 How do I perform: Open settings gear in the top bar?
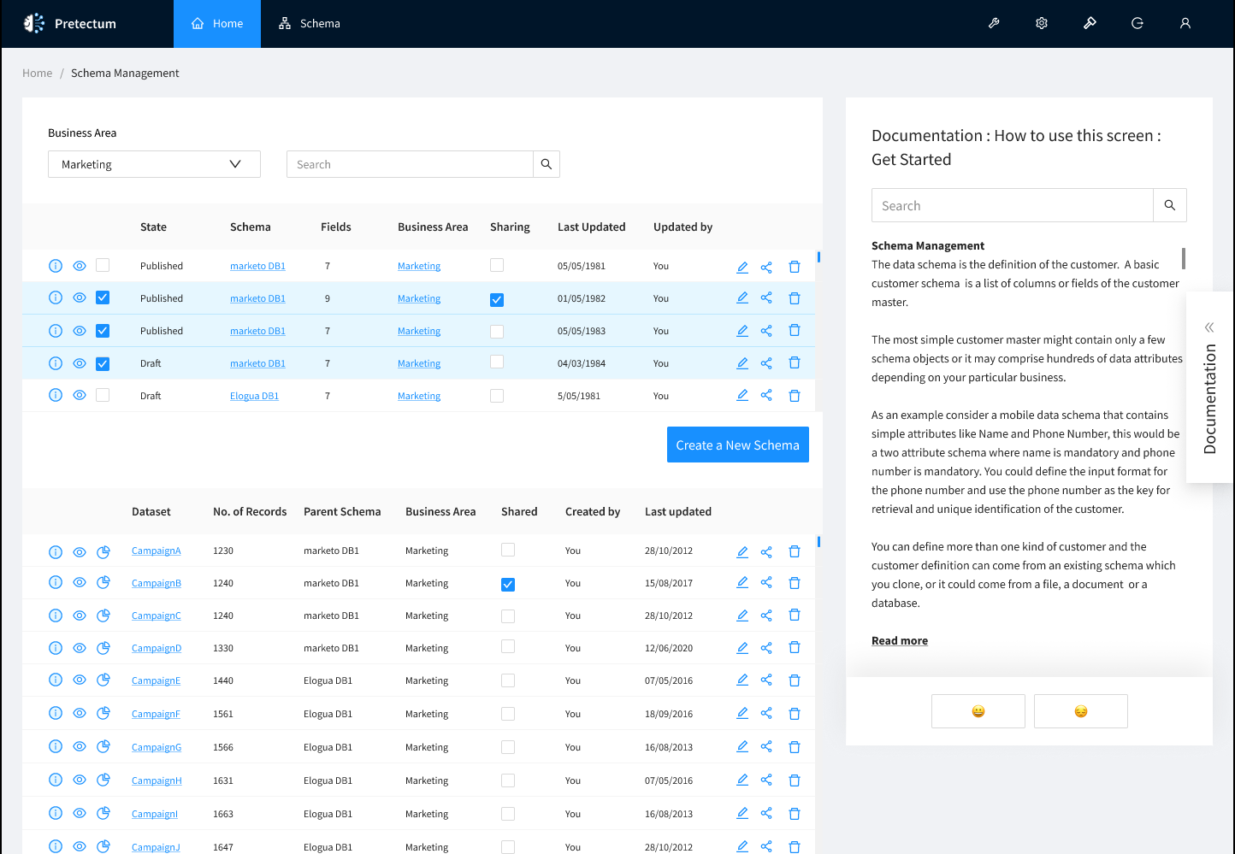1042,24
